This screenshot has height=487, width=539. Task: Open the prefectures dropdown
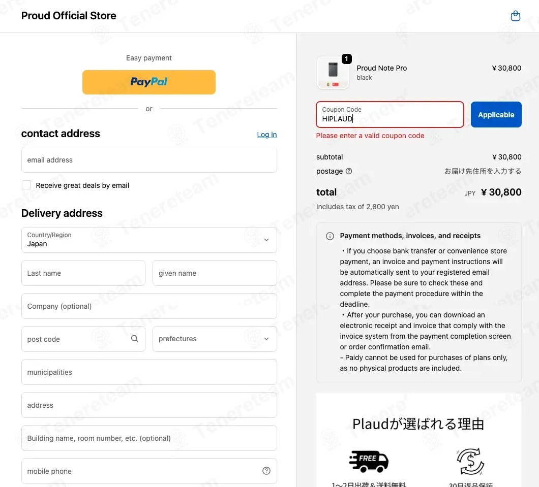point(215,339)
